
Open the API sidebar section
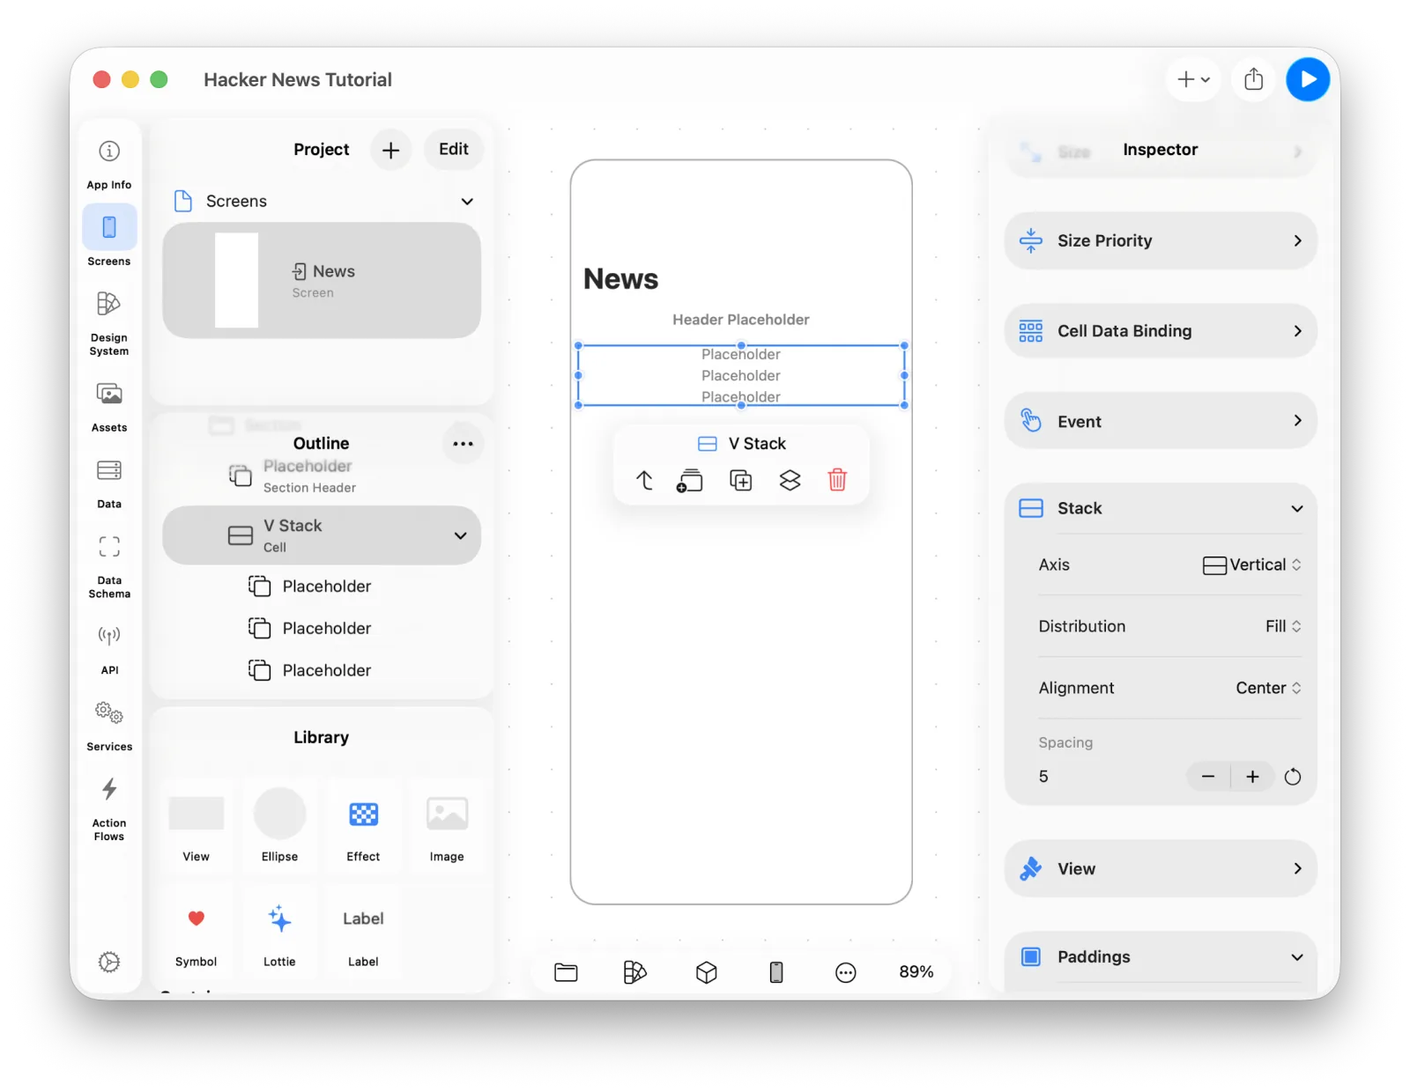pyautogui.click(x=108, y=648)
